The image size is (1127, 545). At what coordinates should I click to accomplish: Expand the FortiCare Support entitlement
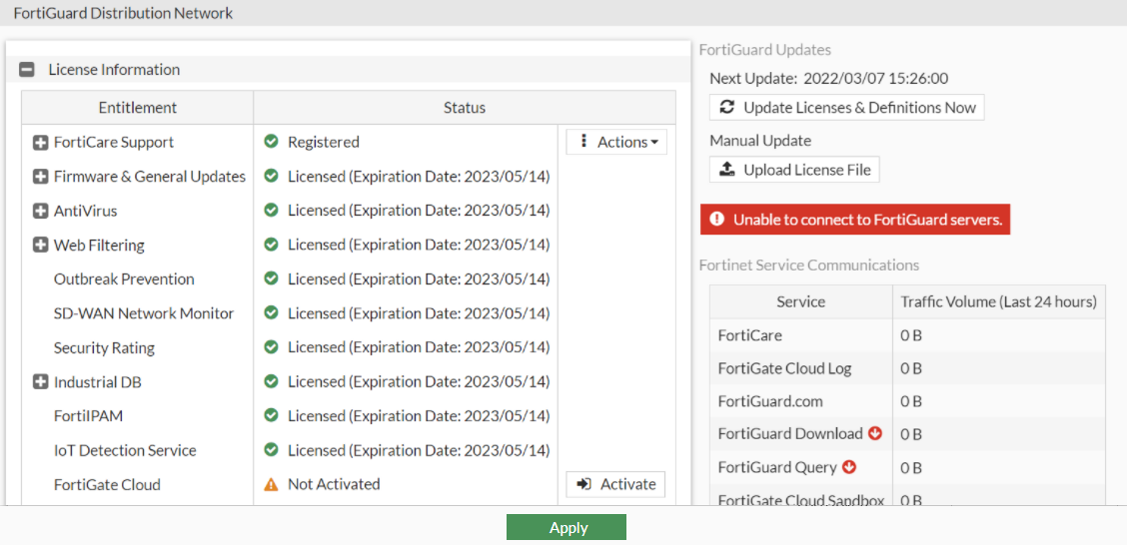pyautogui.click(x=41, y=143)
